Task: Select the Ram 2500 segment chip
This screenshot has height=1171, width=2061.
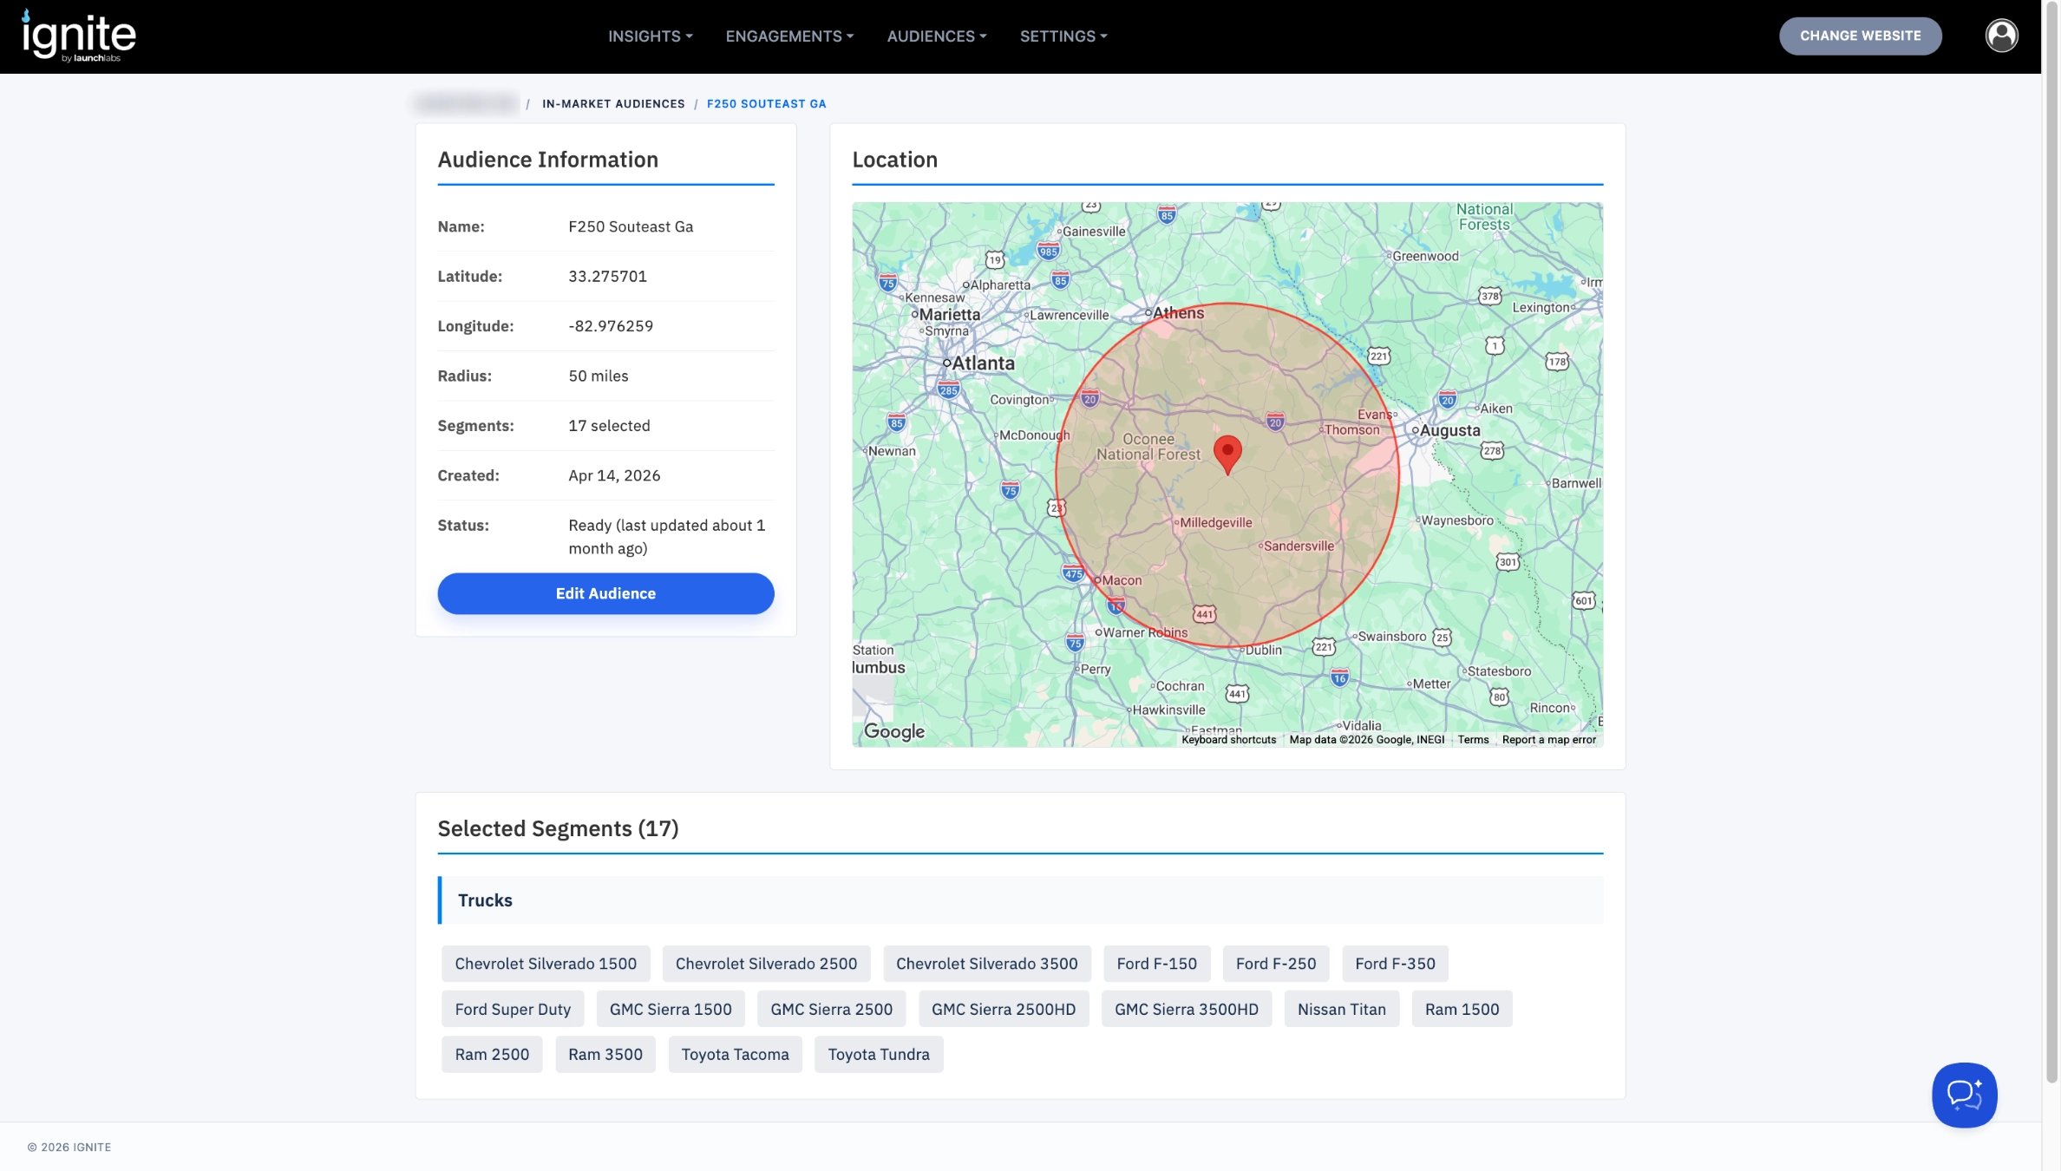Action: 492,1055
